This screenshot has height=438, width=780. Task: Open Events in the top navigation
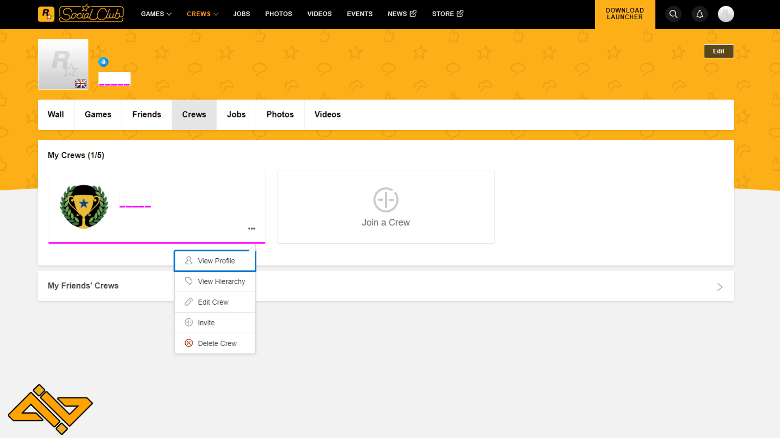[360, 14]
